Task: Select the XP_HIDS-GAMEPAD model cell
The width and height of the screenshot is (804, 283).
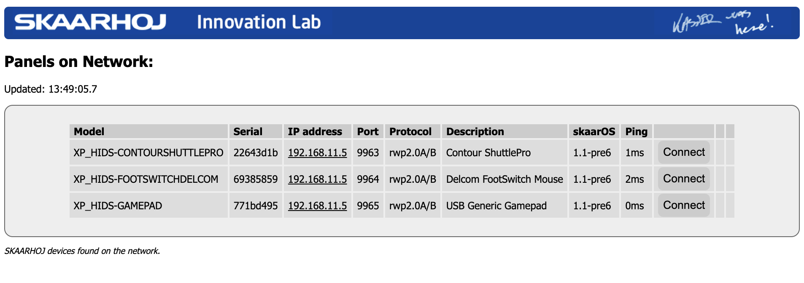Action: (x=148, y=206)
